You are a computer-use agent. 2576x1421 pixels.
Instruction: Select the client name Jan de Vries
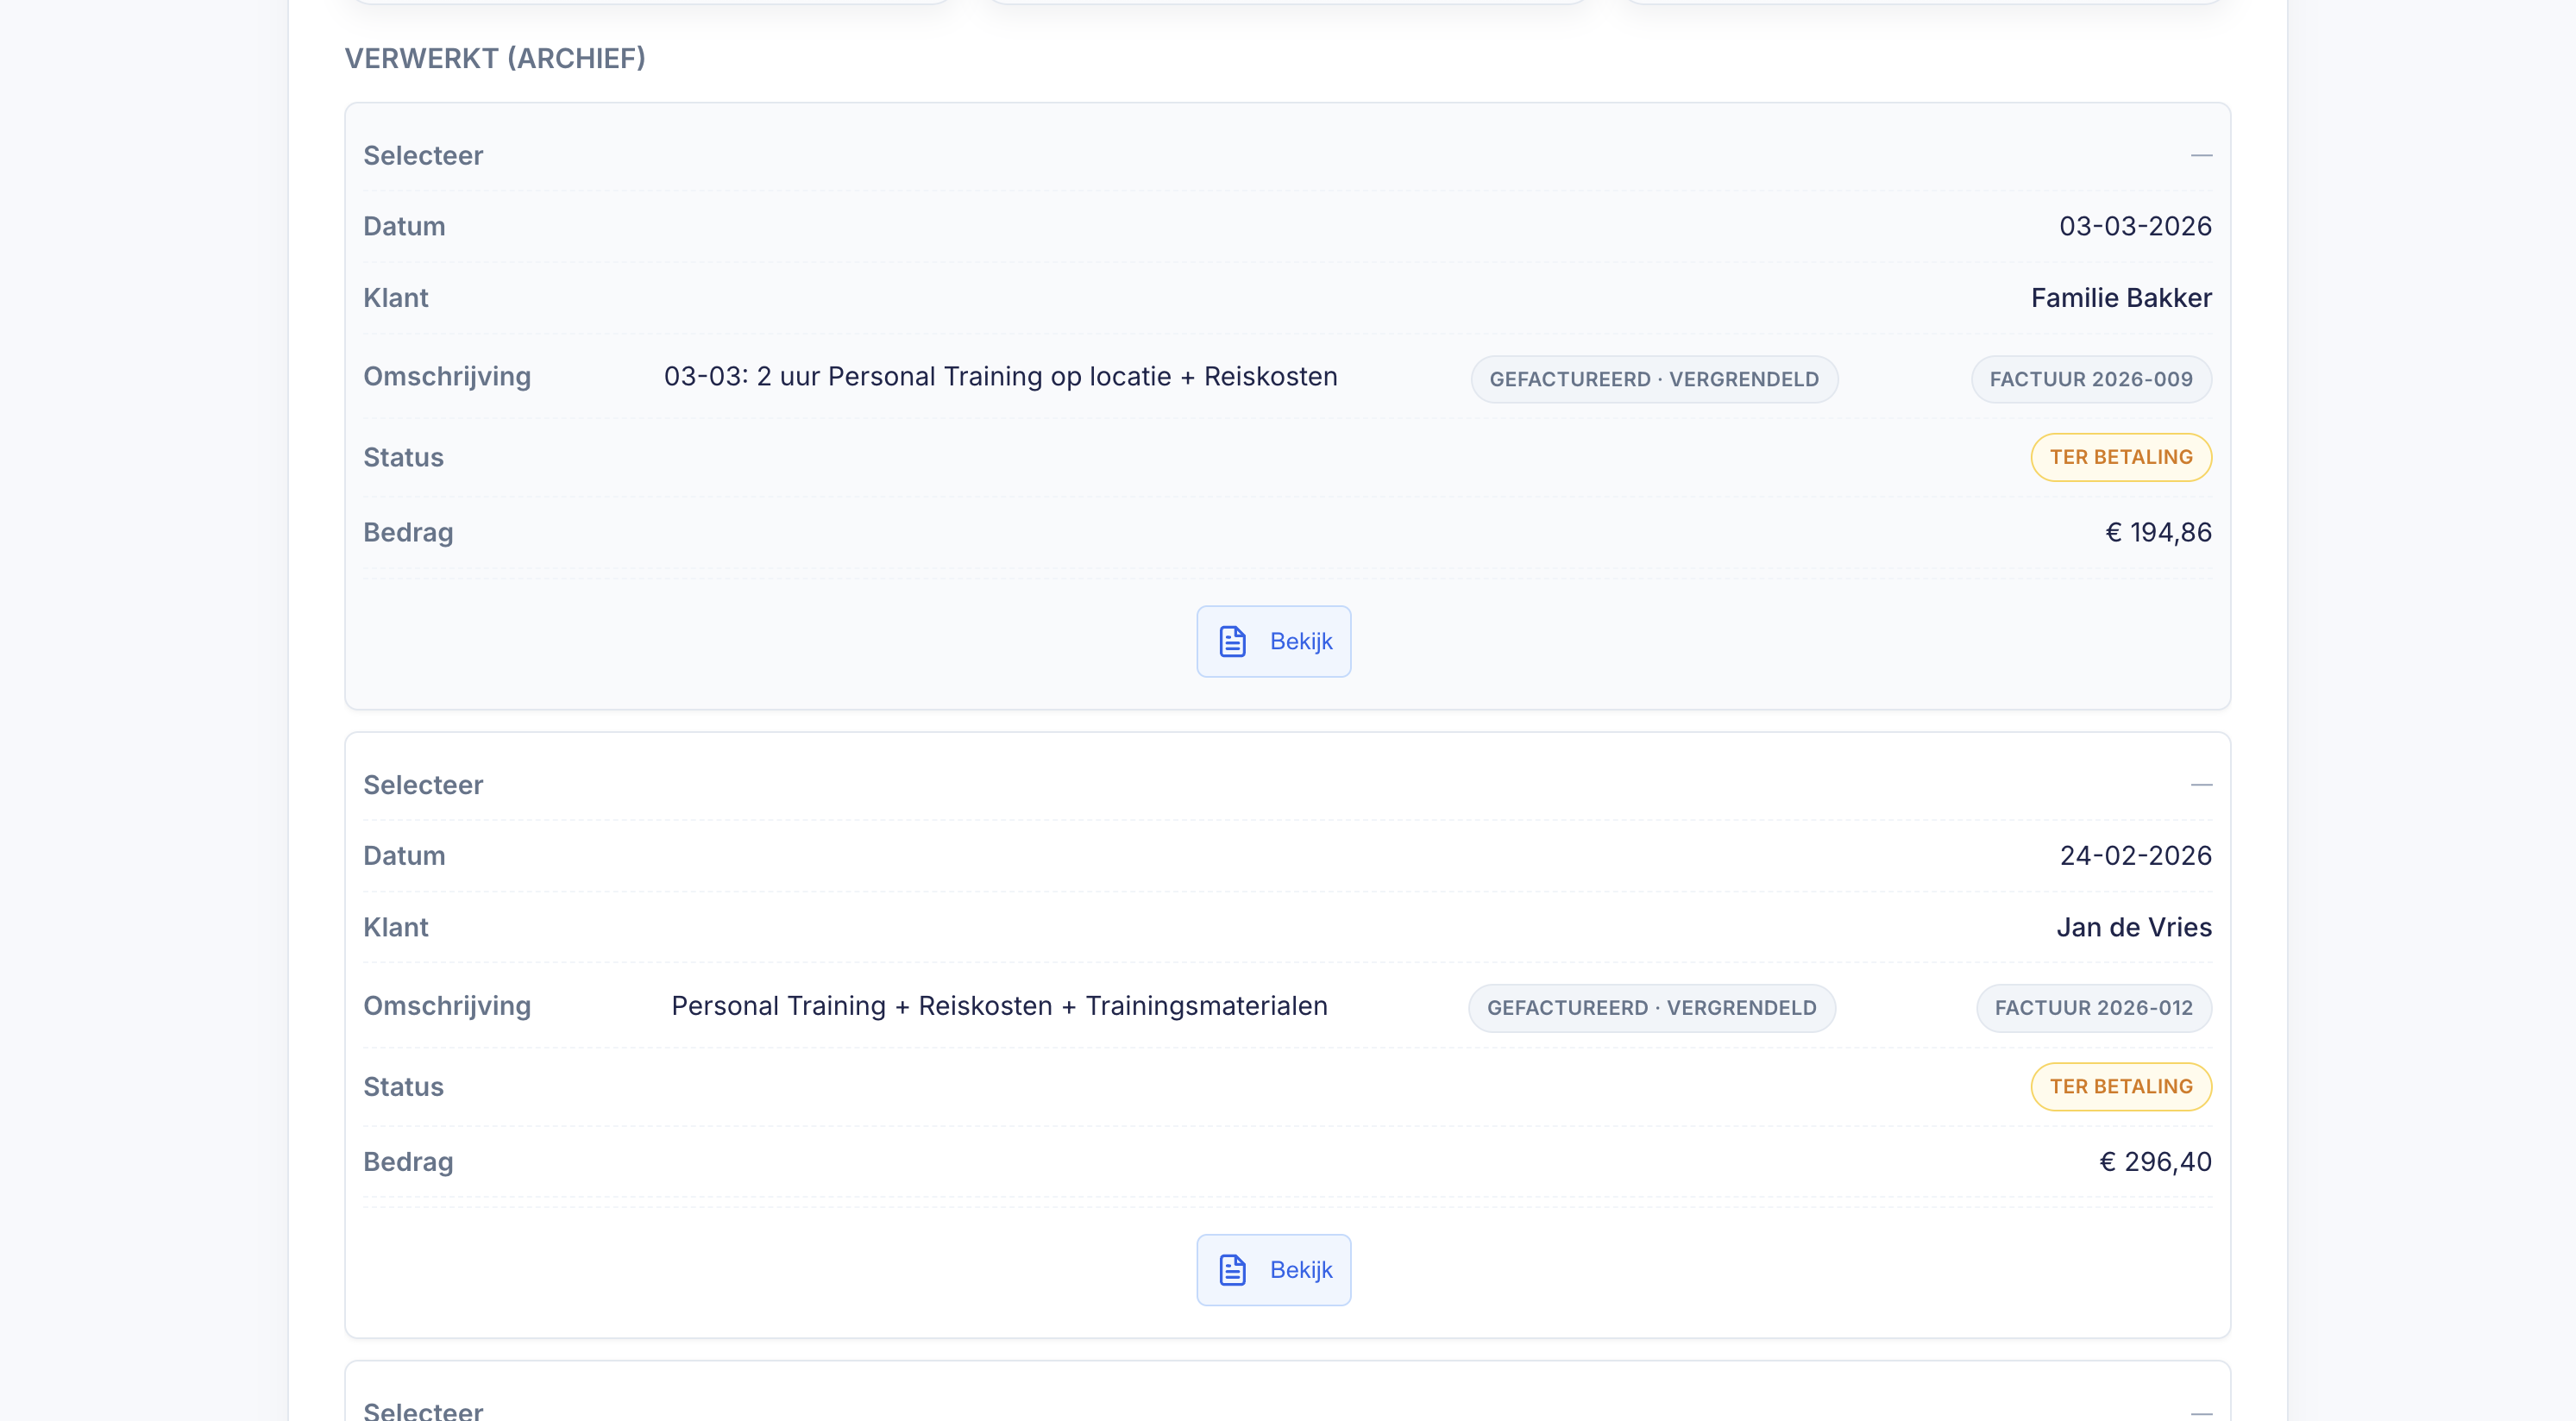coord(2133,927)
